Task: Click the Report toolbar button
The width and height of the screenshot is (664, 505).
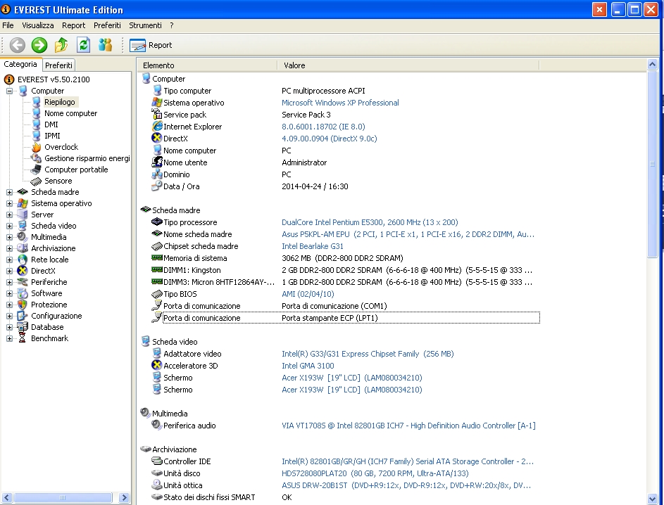Action: point(151,45)
